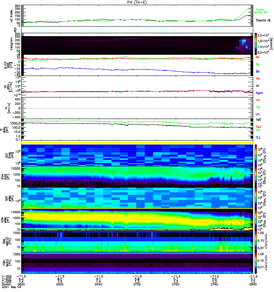Image resolution: width=274 pixels, height=292 pixels.
Task: Click the red Ne legend label
Action: pyautogui.click(x=258, y=78)
